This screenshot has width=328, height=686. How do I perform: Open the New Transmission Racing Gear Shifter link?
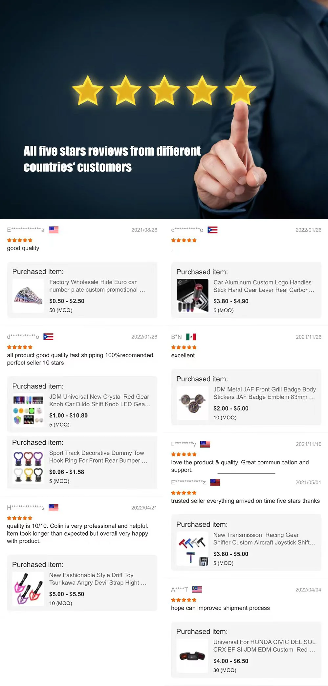tap(264, 539)
